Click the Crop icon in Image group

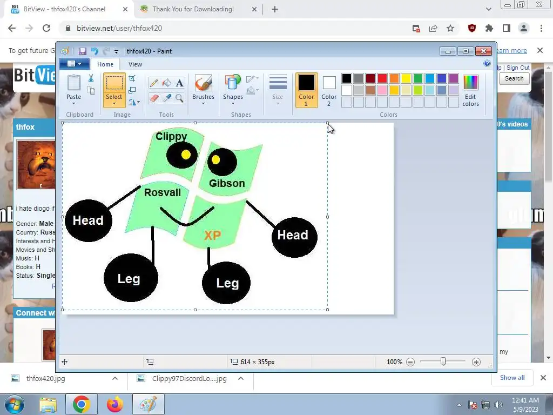click(132, 78)
